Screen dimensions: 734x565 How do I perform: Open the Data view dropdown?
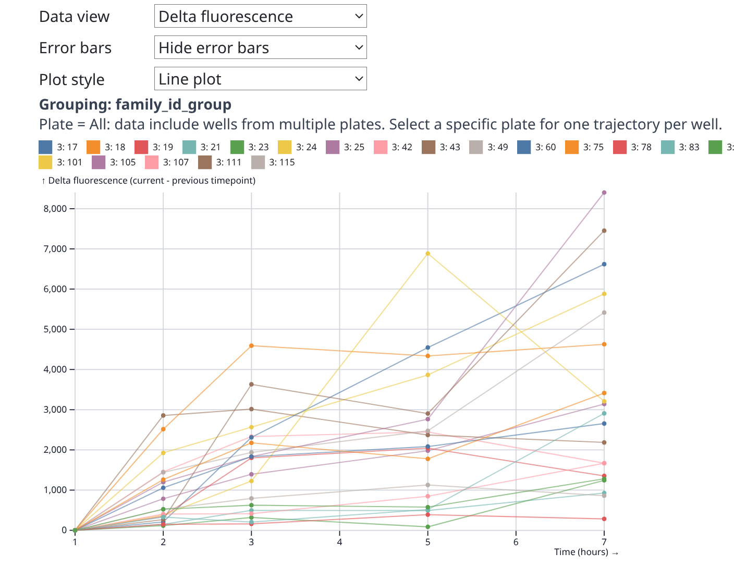260,16
